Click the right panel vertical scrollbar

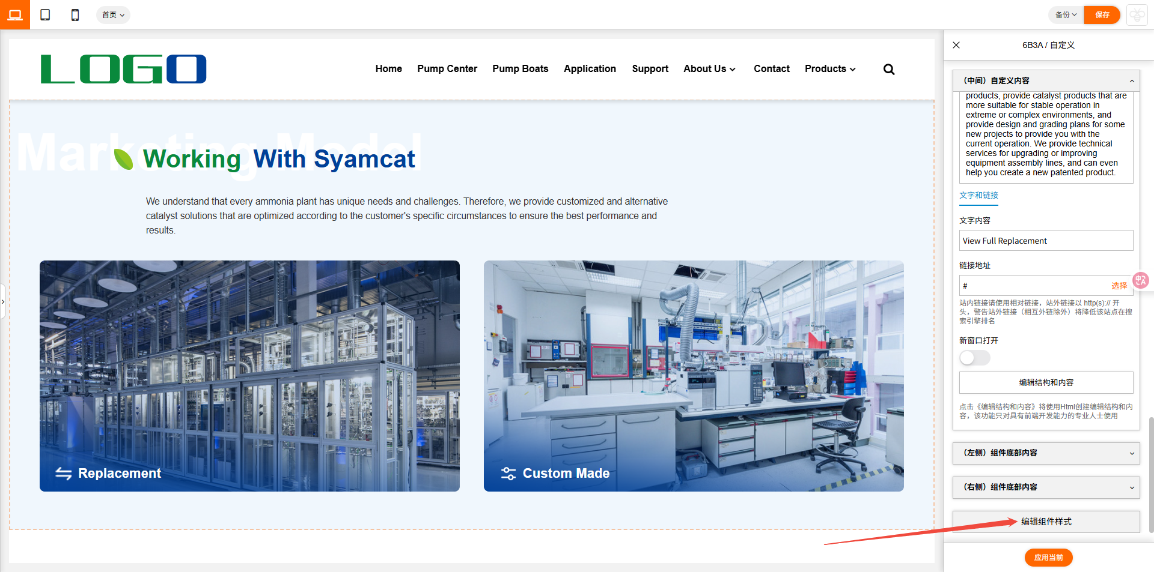click(x=1151, y=474)
